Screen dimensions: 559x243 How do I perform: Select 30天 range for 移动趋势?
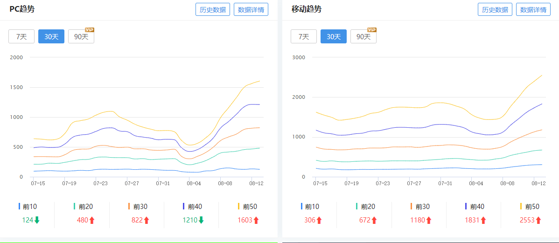tap(333, 36)
